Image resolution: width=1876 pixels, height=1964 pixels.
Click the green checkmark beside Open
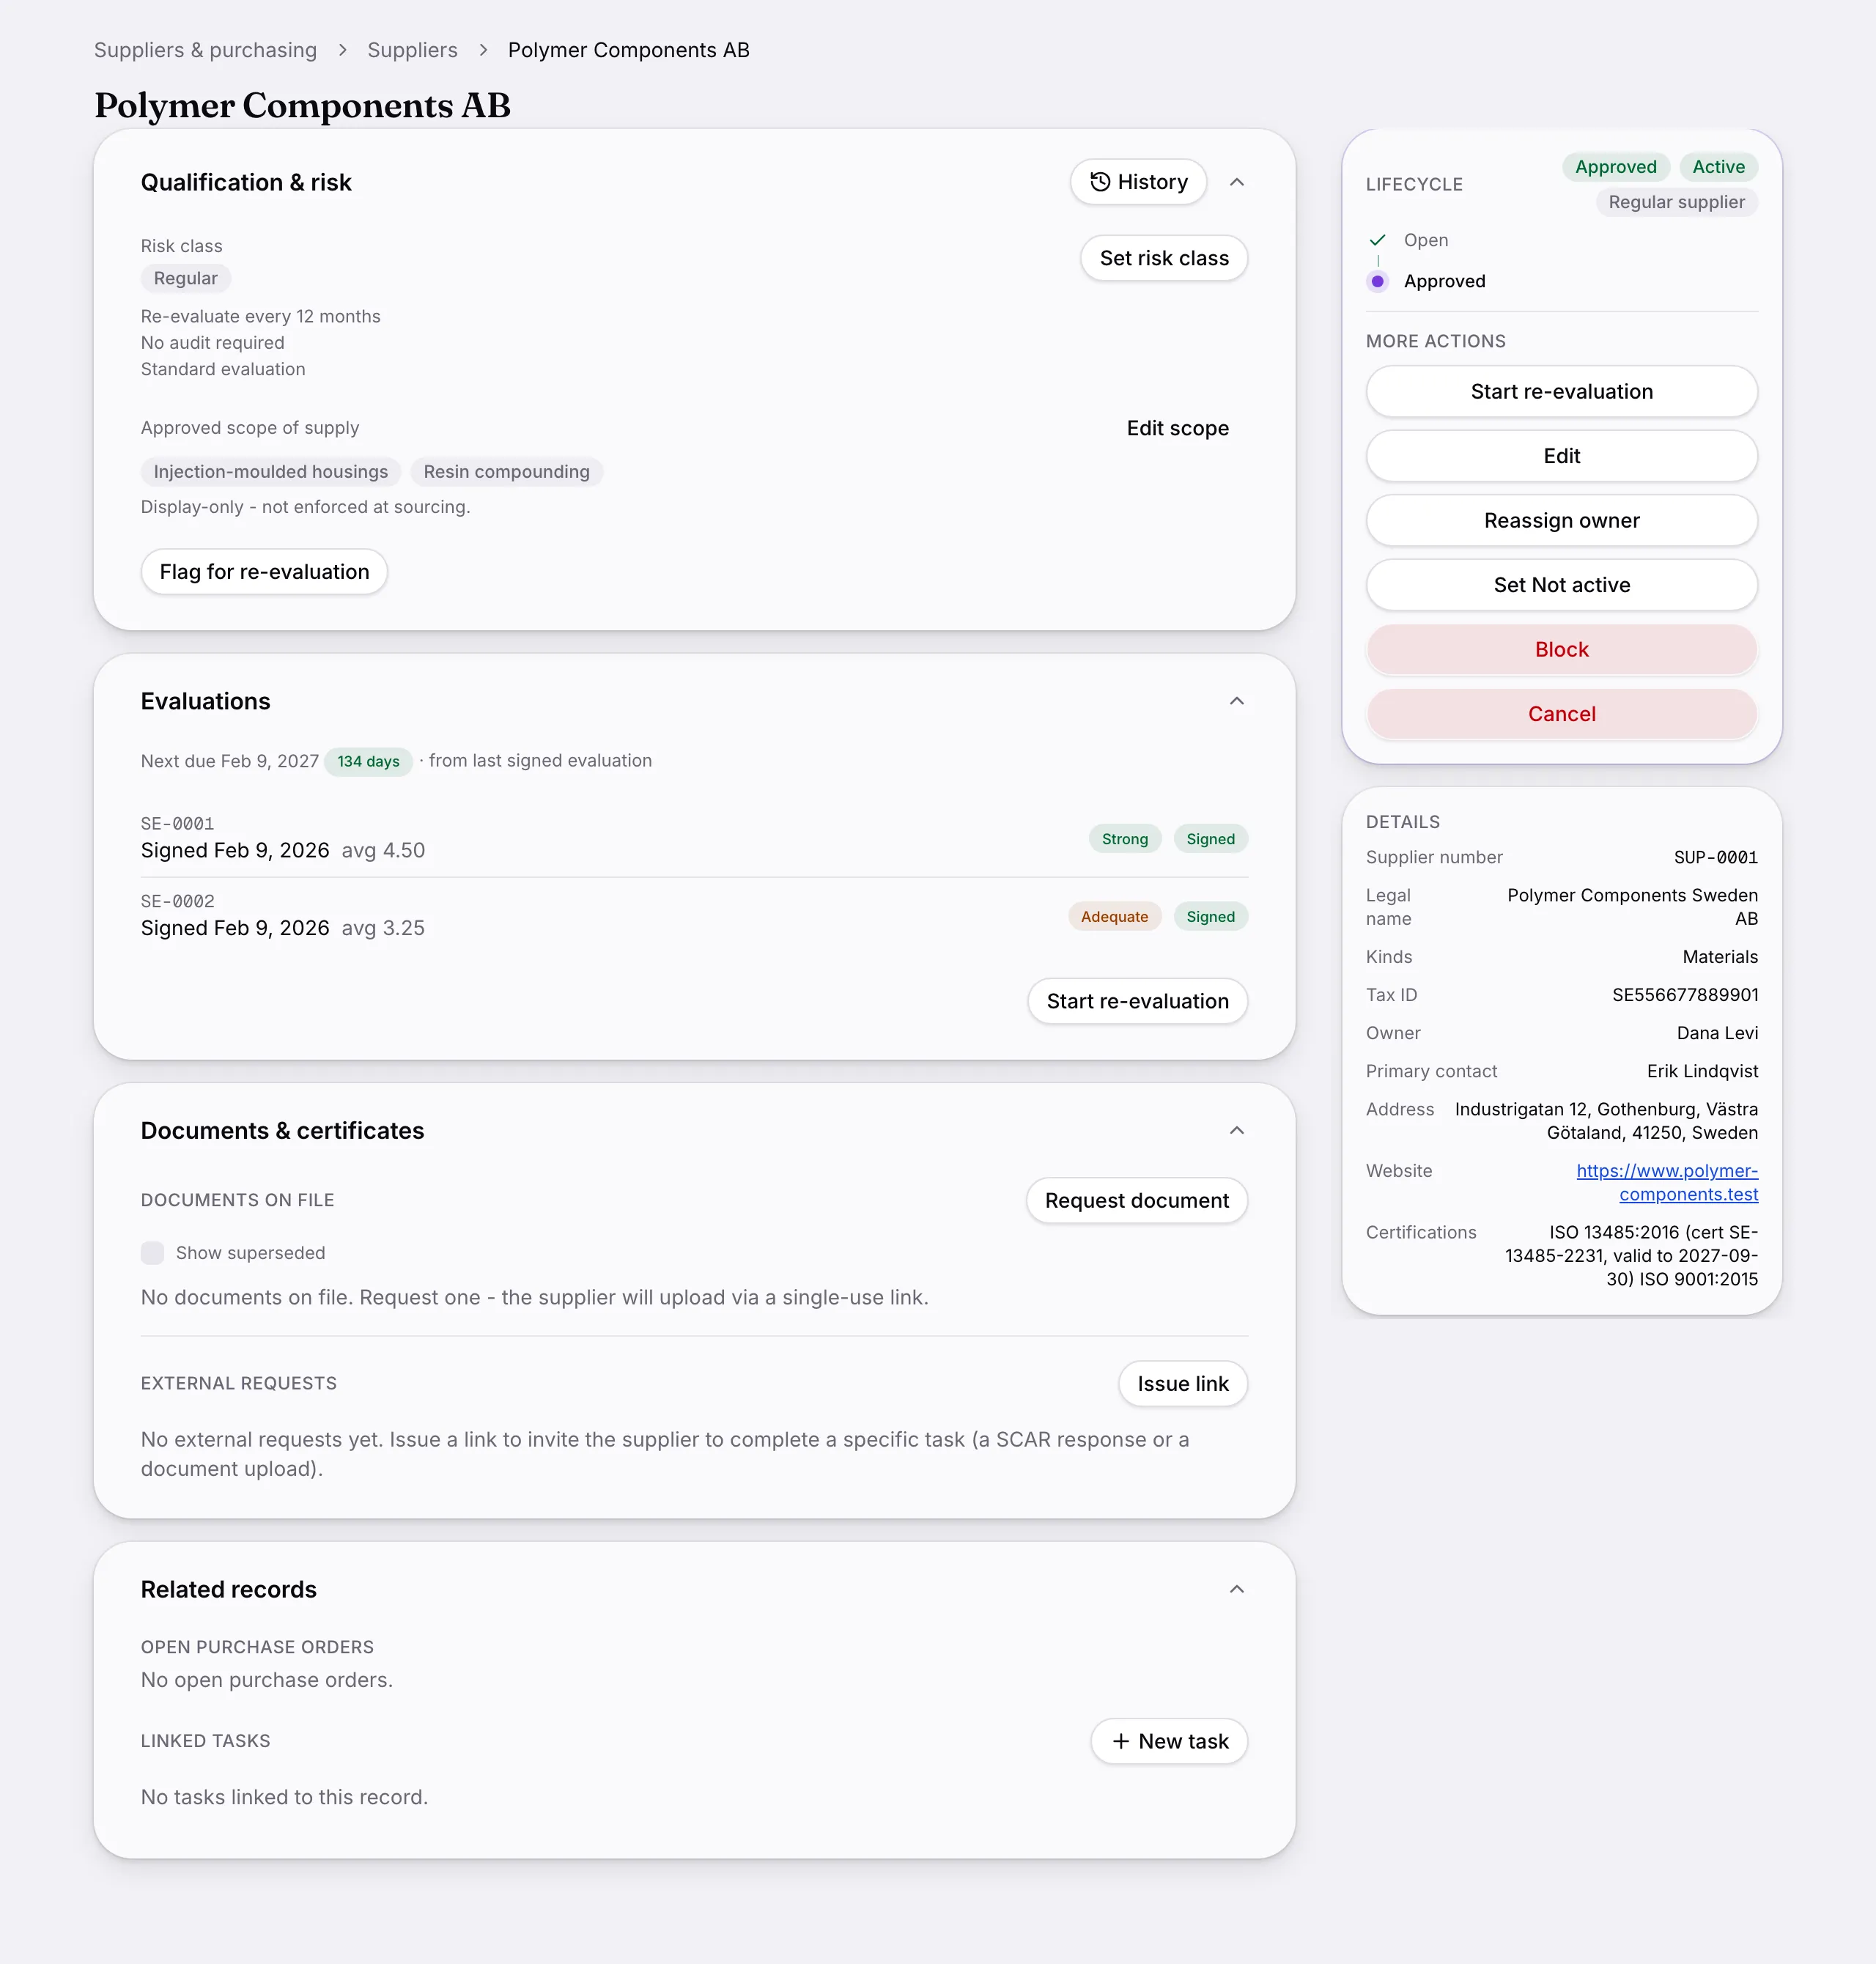click(1378, 240)
